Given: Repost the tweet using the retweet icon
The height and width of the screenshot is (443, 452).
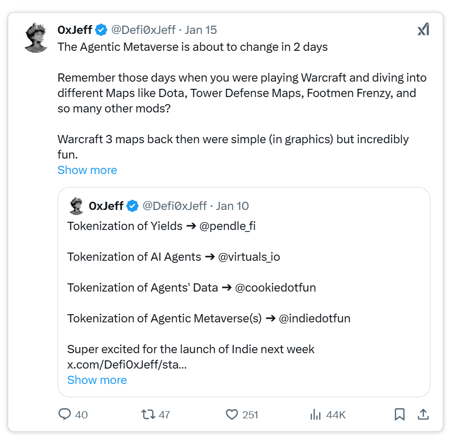Looking at the screenshot, I should tap(148, 414).
